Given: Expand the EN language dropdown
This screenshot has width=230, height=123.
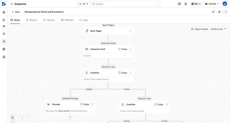Looking at the screenshot, I should pos(196,4).
